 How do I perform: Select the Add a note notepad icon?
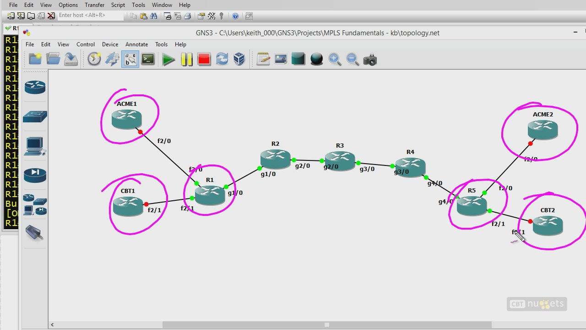[263, 59]
